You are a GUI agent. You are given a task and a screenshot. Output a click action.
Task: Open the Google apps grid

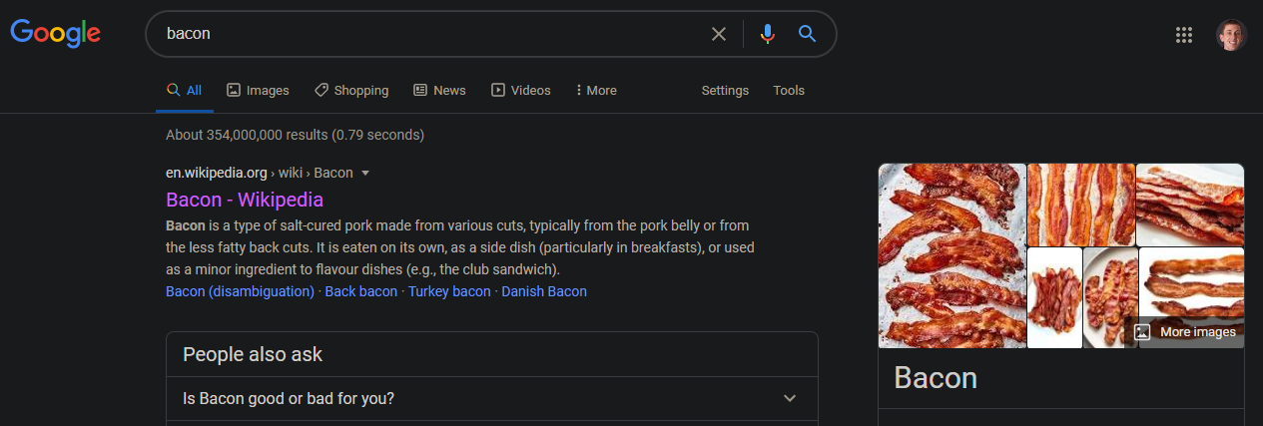pos(1184,35)
